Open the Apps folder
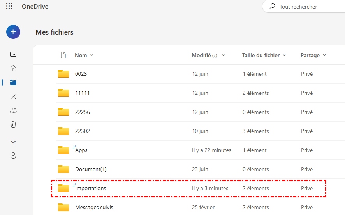 [x=81, y=150]
